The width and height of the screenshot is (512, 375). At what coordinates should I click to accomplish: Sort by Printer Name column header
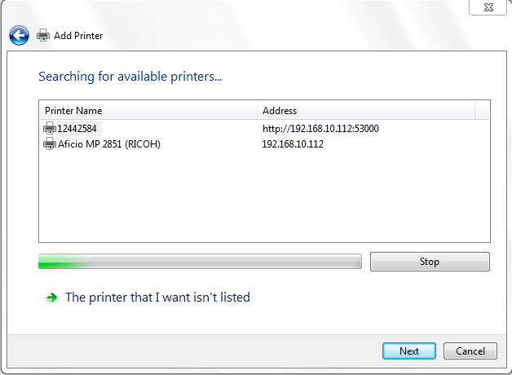[x=148, y=110]
